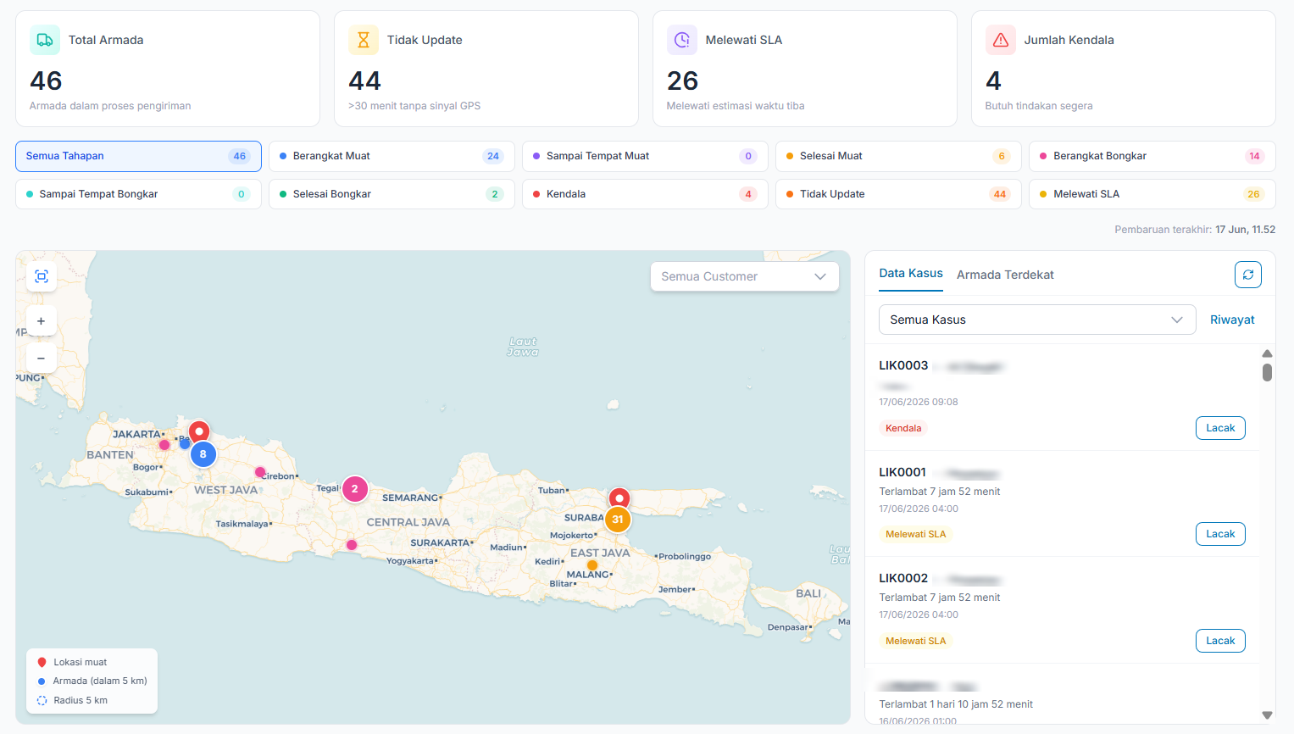Viewport: 1294px width, 734px height.
Task: Click the refresh icon in case panel
Action: (1248, 275)
